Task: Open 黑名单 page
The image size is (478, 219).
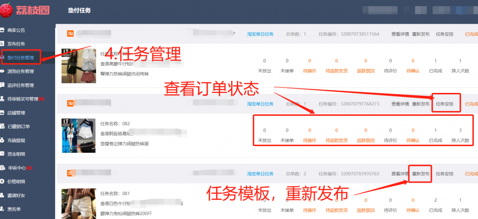Action: tap(14, 209)
